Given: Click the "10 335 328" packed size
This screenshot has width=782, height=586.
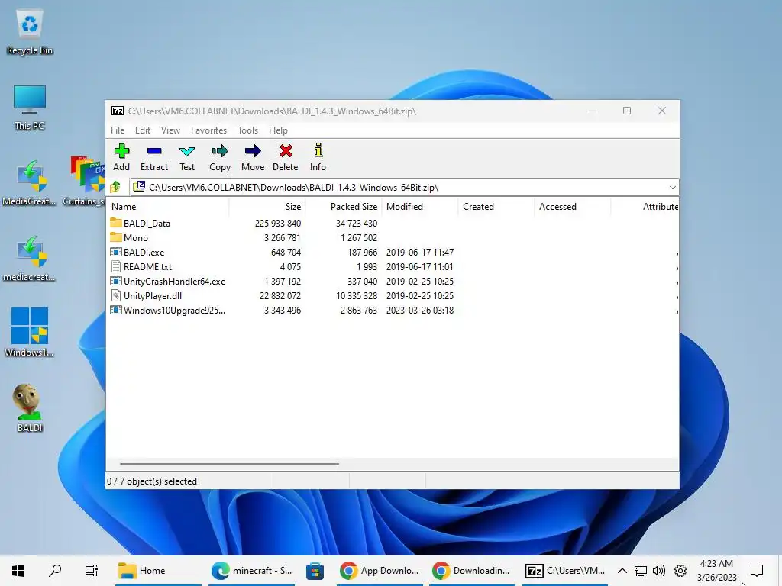Looking at the screenshot, I should click(x=357, y=296).
